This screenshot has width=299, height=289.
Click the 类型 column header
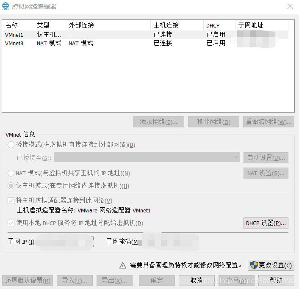point(50,25)
